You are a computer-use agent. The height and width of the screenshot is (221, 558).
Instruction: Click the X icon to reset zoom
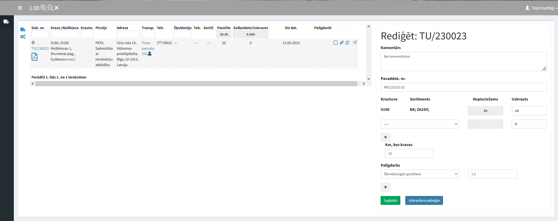click(57, 8)
